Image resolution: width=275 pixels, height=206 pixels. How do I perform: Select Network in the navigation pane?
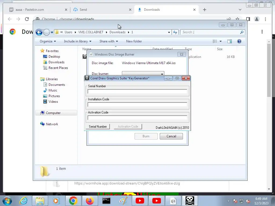point(52,124)
